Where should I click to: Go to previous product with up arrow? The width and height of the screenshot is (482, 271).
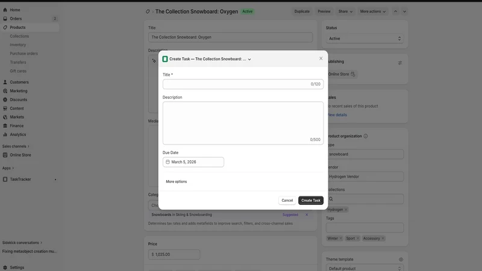click(396, 11)
